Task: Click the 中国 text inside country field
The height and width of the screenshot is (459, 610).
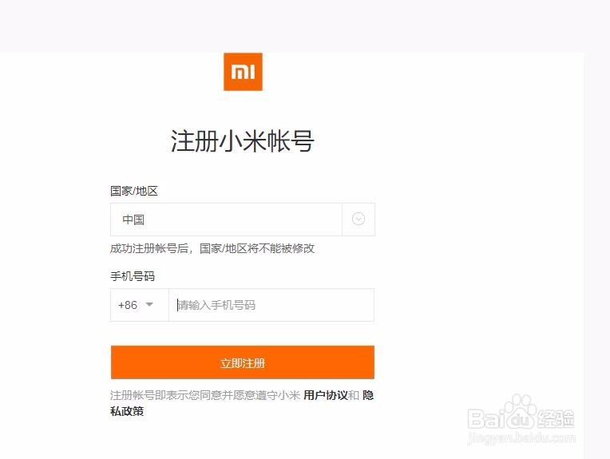Action: click(x=133, y=220)
